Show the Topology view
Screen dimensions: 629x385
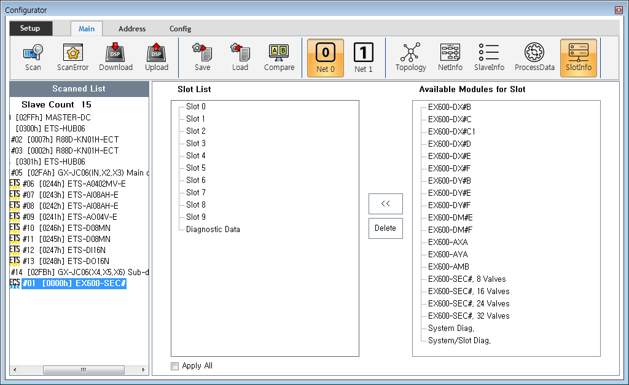click(410, 58)
